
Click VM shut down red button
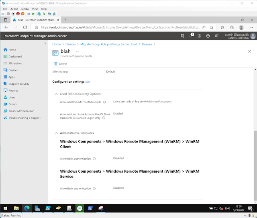click(18, 14)
